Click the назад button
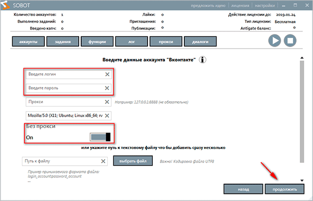 tap(244, 189)
